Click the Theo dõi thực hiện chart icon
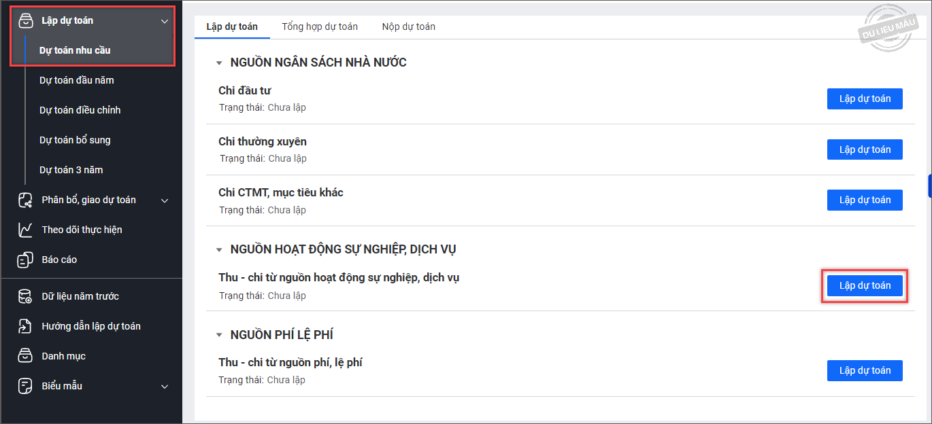The image size is (932, 424). click(25, 230)
